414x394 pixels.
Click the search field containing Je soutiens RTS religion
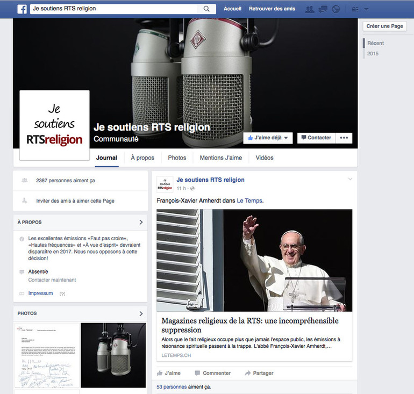click(x=113, y=9)
